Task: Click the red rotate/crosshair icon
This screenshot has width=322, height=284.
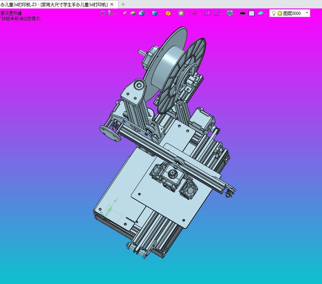Action: click(194, 14)
